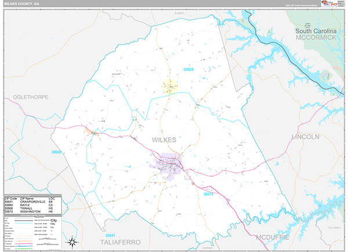Image resolution: width=348 pixels, height=252 pixels.
Task: Click the purple-shaded Washington city area
Action: click(x=168, y=166)
